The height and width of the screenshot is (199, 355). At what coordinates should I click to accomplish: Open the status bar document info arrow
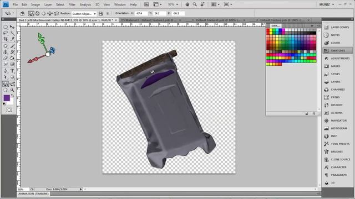click(x=80, y=189)
